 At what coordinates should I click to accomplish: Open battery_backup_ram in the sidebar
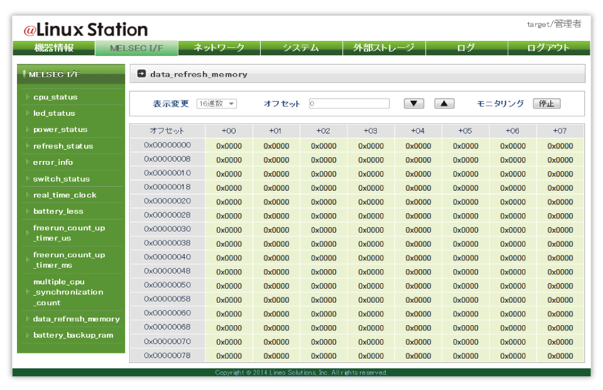click(73, 335)
